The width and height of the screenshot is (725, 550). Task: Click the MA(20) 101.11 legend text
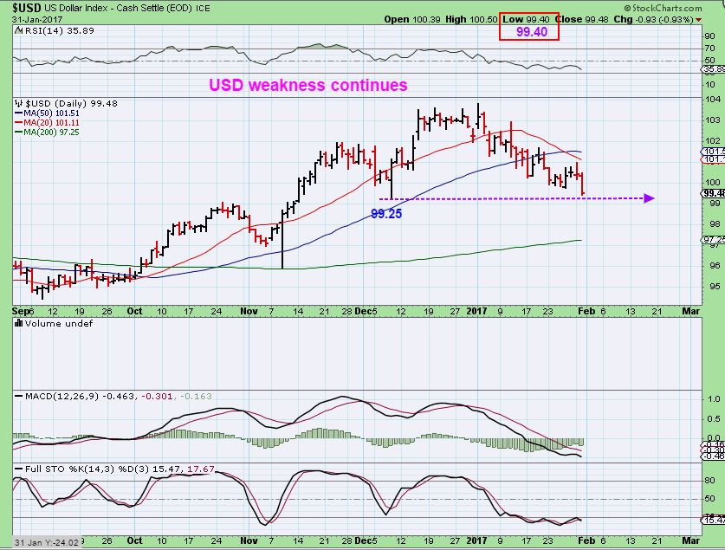click(x=52, y=123)
